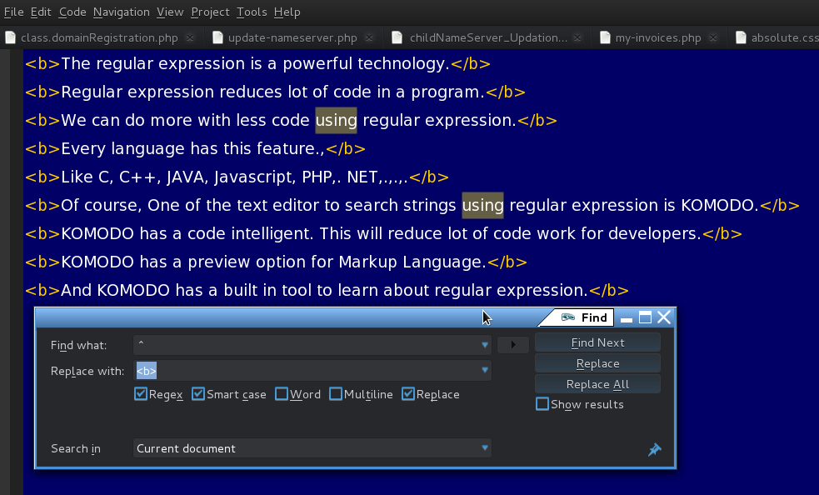819x495 pixels.
Task: Open the Edit menu
Action: click(x=41, y=12)
